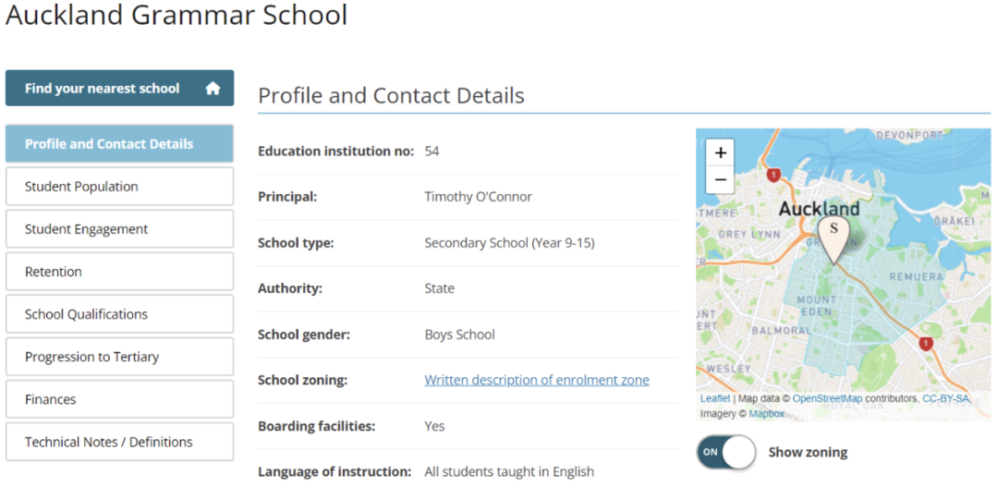Open the Retention section

[x=119, y=272]
